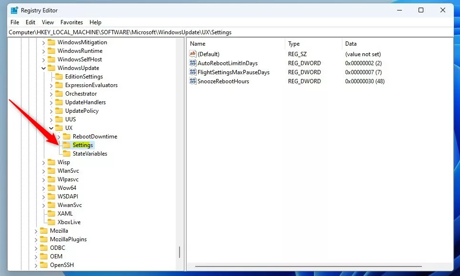Viewport: 460px width, 276px height.
Task: Click the Wisp folder icon
Action: pyautogui.click(x=51, y=162)
